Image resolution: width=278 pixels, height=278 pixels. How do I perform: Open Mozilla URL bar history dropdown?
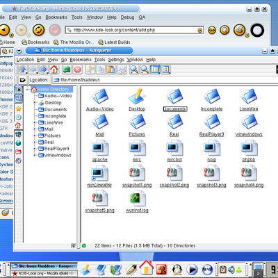[x=199, y=31]
